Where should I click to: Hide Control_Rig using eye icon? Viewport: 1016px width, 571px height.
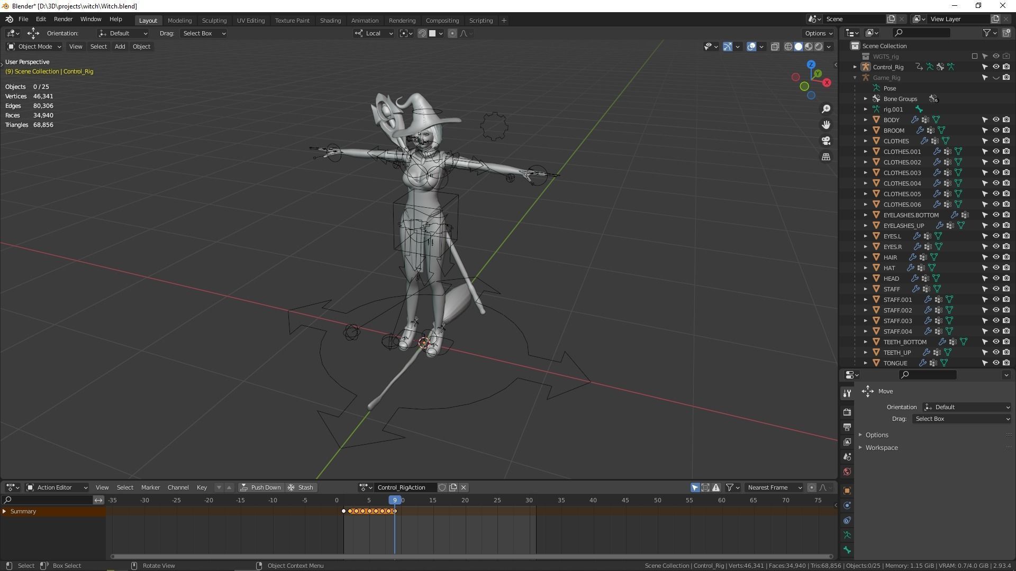(995, 67)
